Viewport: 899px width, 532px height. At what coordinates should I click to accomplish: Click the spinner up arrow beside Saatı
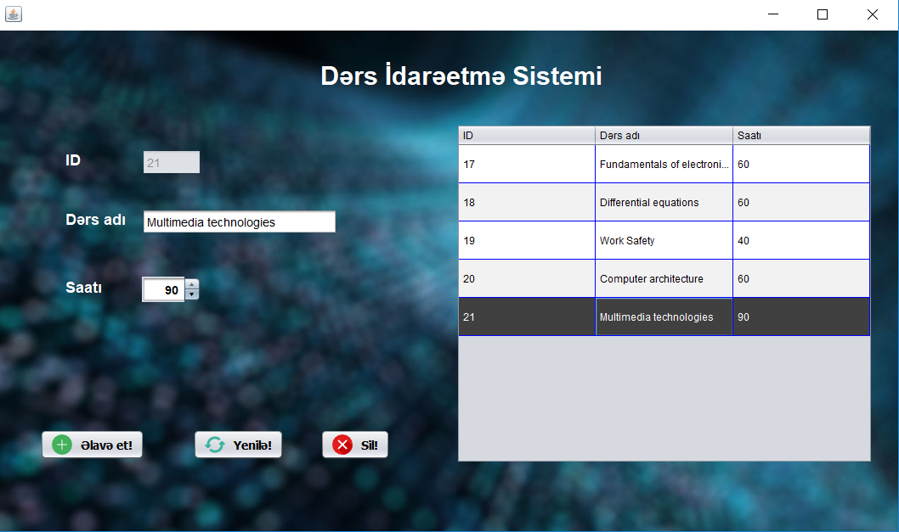192,284
